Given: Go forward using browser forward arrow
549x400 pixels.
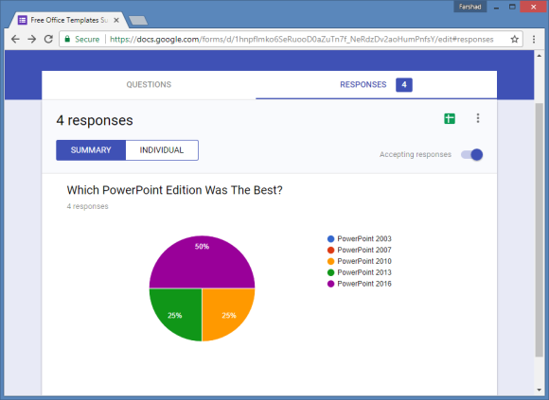Looking at the screenshot, I should click(32, 39).
